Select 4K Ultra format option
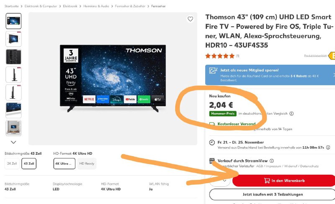335x204 pixels. 64,164
